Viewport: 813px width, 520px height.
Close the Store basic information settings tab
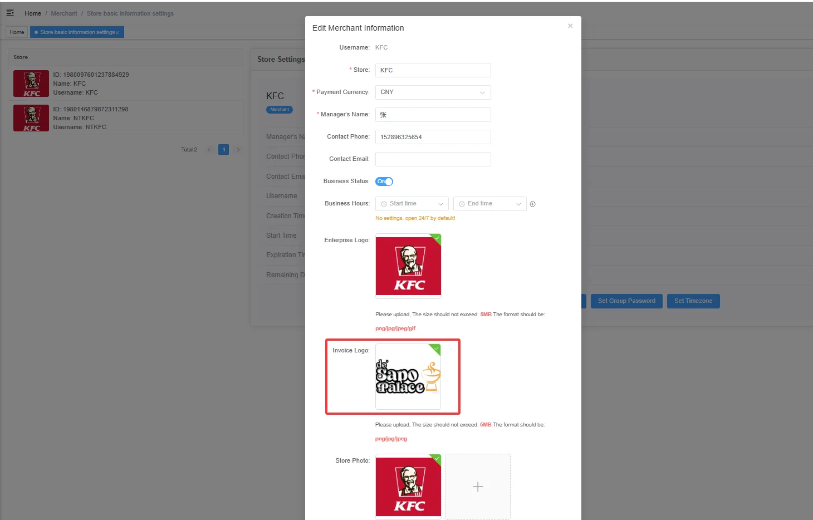[117, 33]
